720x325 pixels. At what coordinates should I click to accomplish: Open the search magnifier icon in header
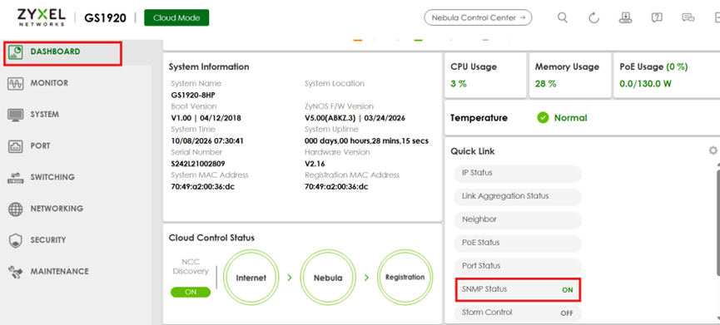(x=563, y=18)
